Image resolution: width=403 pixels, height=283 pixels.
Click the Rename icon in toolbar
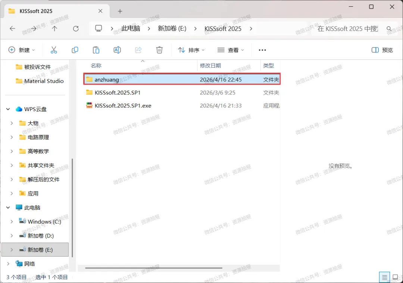coord(117,50)
